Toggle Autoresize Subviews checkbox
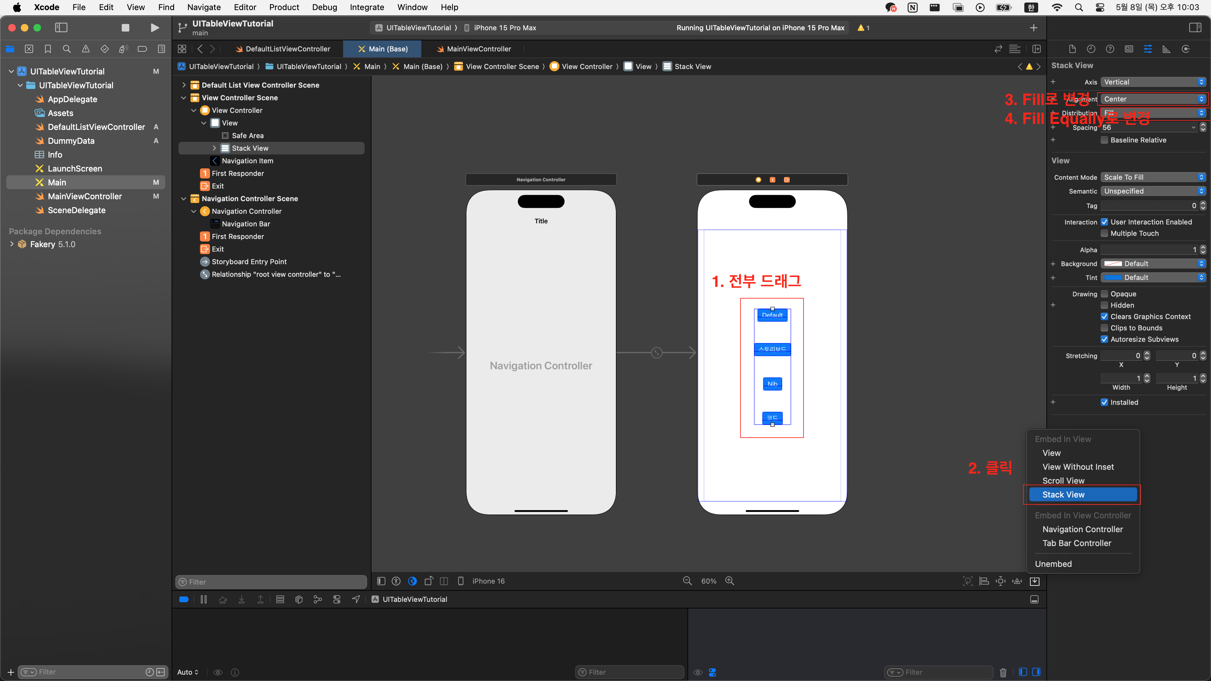 point(1104,339)
